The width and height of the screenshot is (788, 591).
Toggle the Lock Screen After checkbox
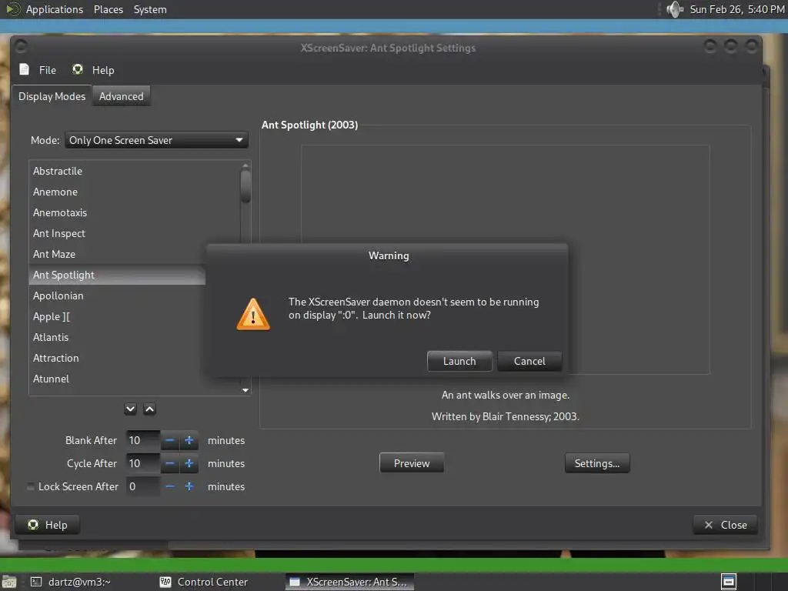coord(31,486)
